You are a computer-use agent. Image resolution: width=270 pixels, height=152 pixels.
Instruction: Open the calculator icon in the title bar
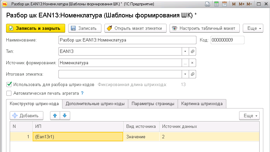point(216,4)
